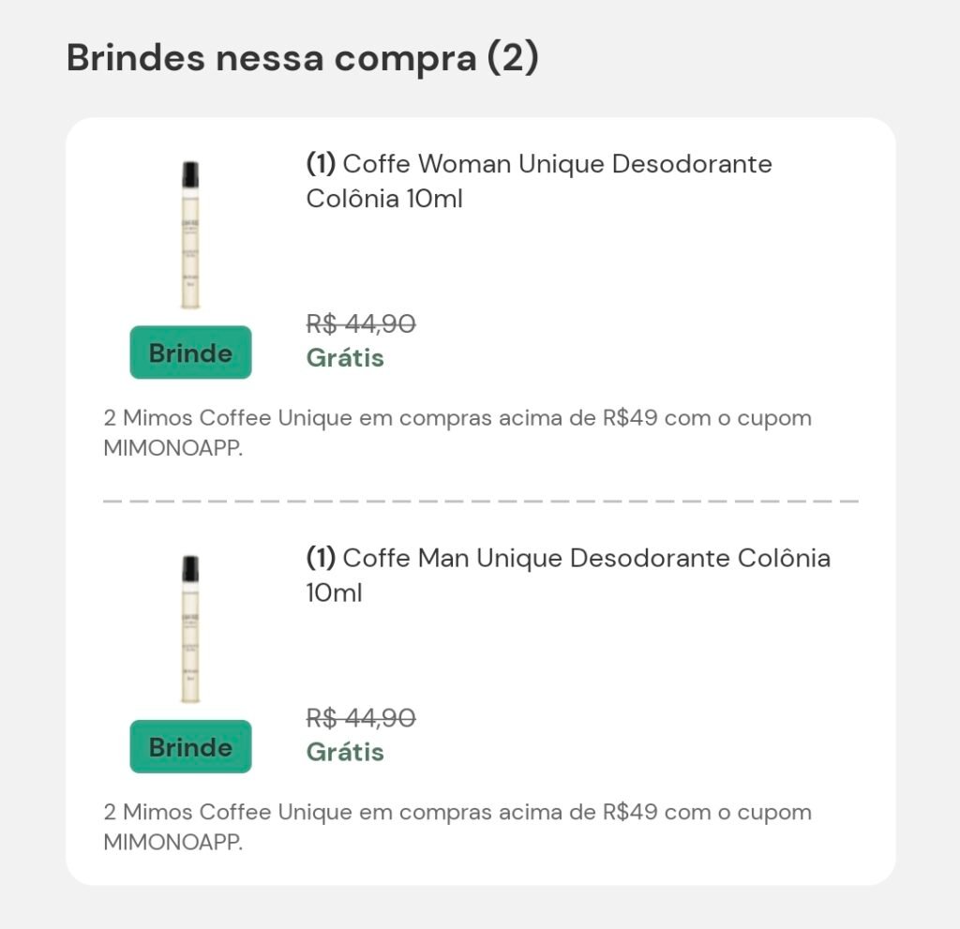960x929 pixels.
Task: Click the struck-through R$ 44,90 for Coffe Man
Action: point(361,719)
